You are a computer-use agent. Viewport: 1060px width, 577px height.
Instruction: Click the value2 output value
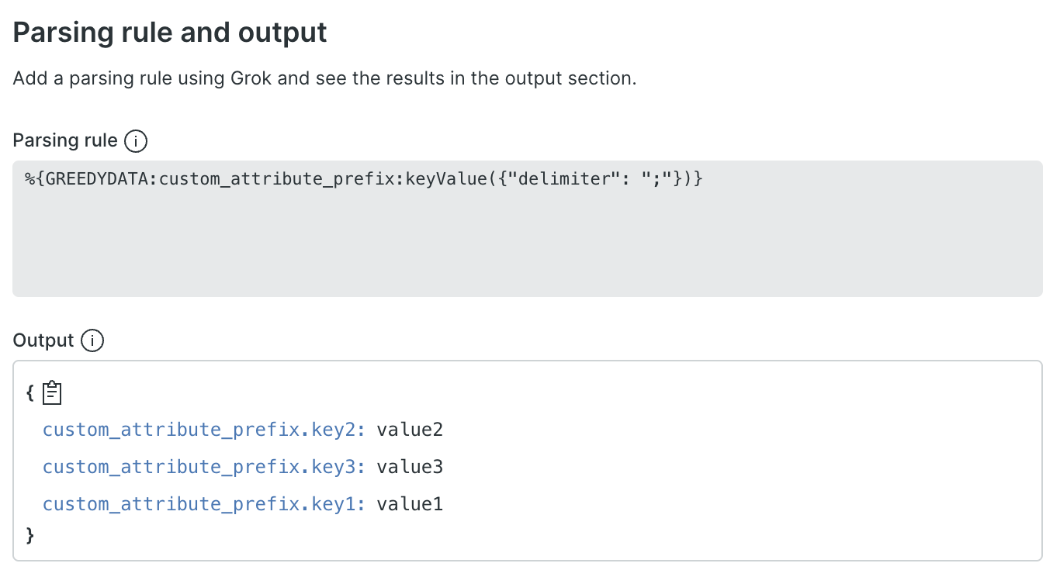(410, 430)
